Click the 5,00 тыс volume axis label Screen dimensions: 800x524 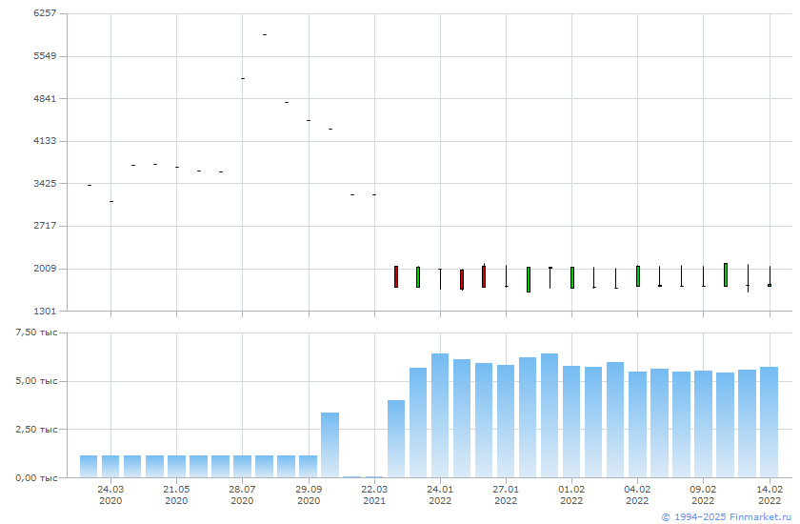36,381
